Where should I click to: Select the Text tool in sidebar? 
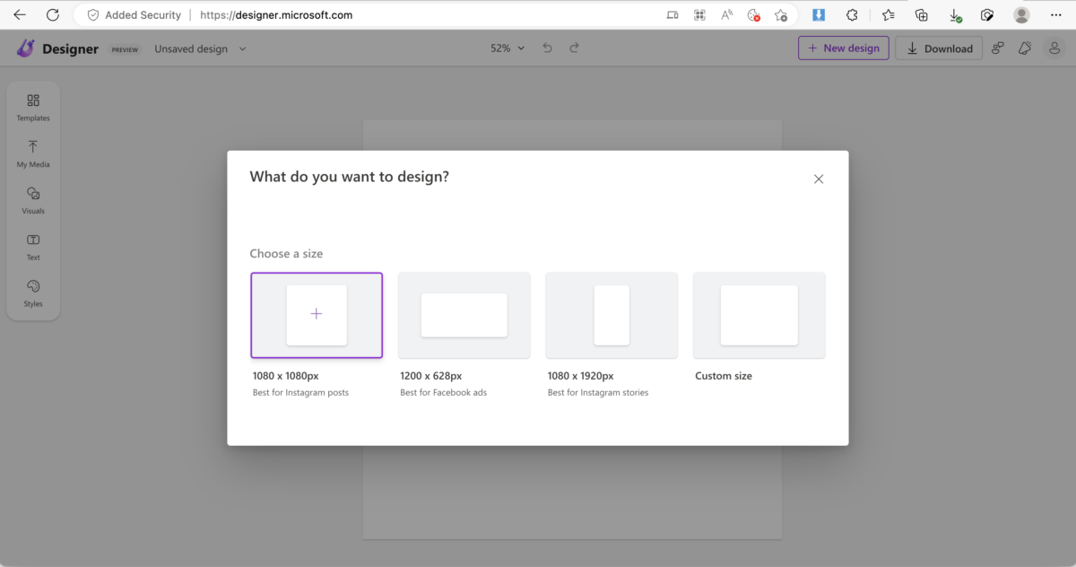[x=33, y=247]
